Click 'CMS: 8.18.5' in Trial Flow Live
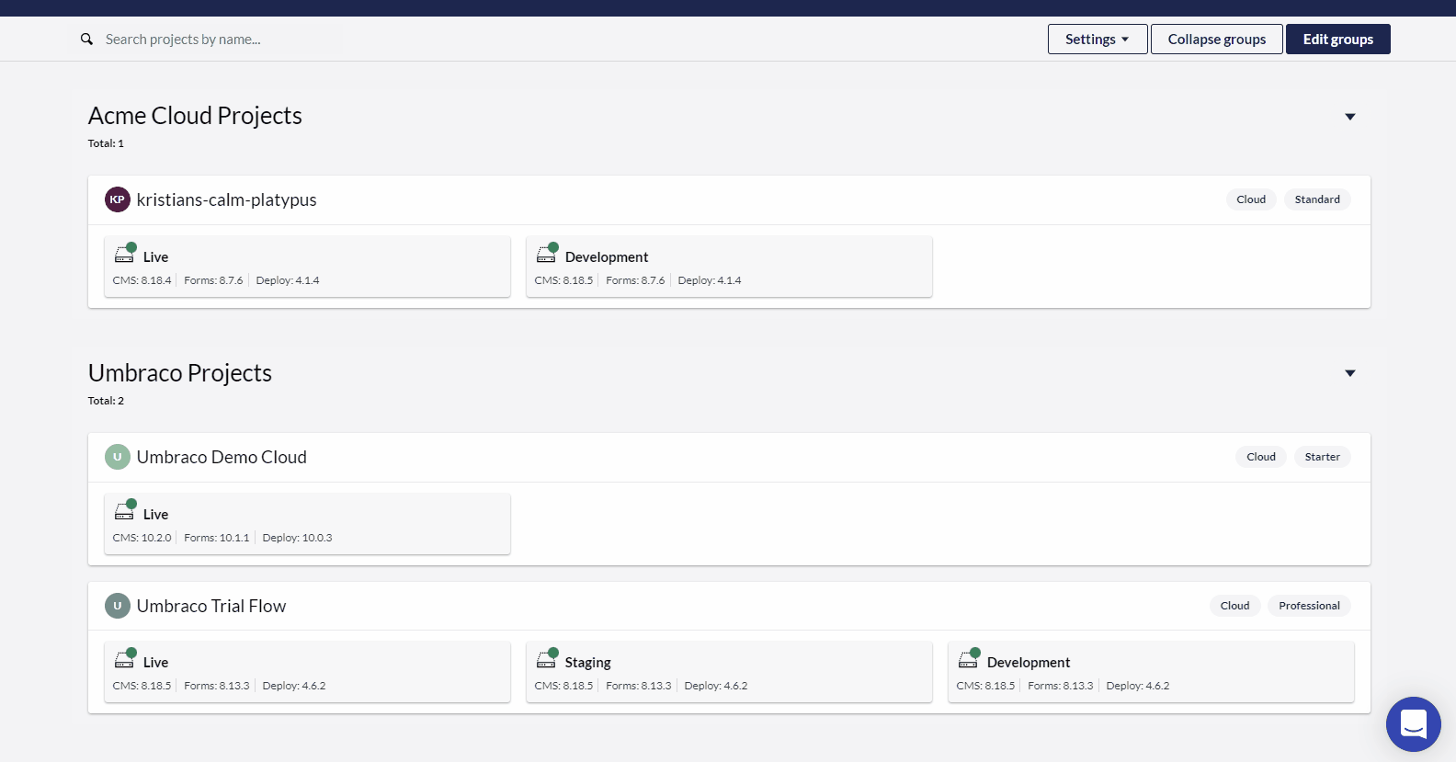This screenshot has height=762, width=1456. click(142, 686)
